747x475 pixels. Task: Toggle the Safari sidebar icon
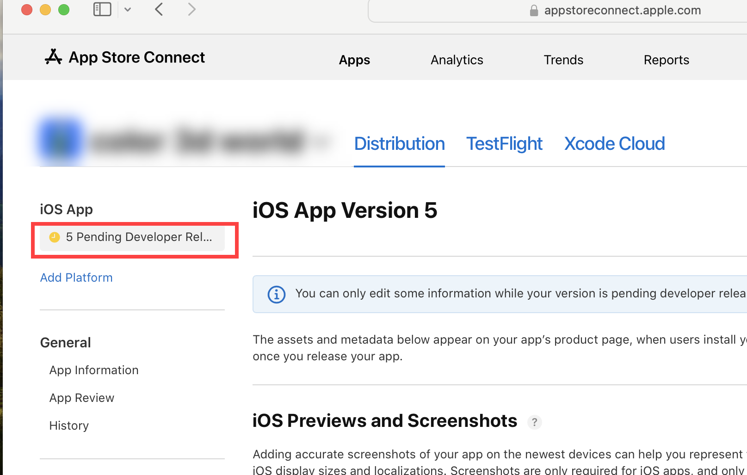tap(102, 9)
